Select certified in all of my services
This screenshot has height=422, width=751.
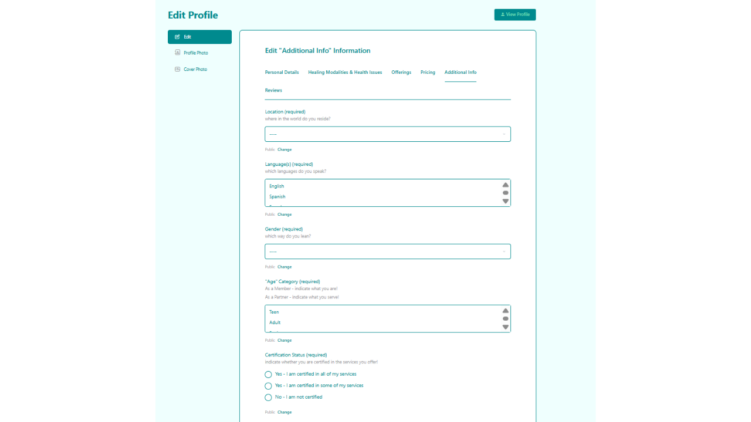click(x=268, y=375)
